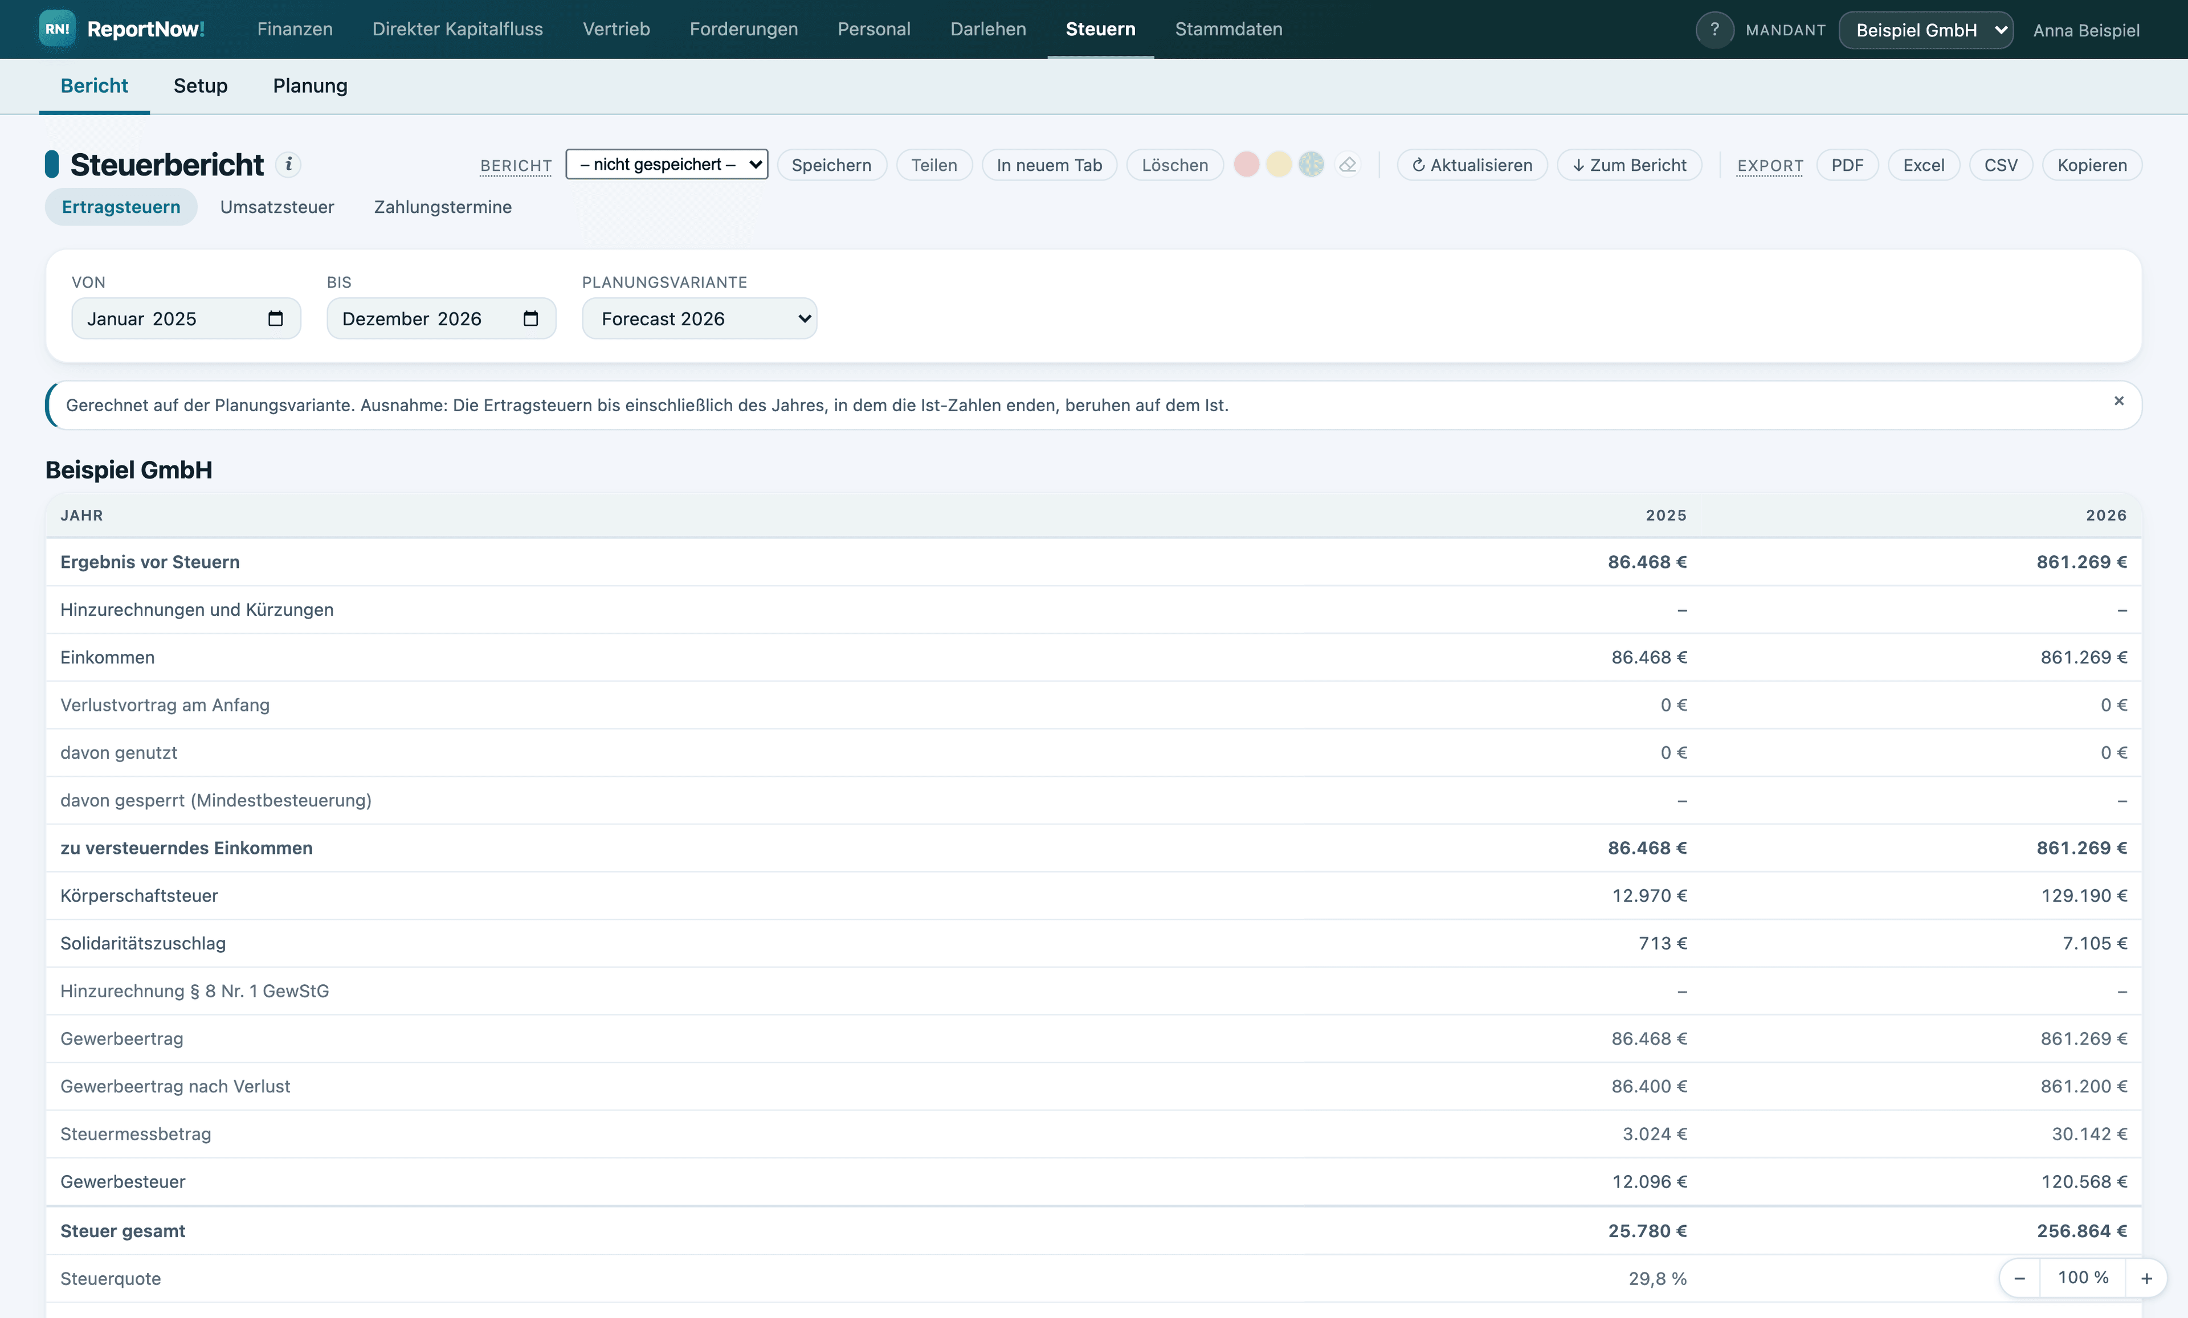Export the report as PDF
2188x1318 pixels.
pos(1847,165)
